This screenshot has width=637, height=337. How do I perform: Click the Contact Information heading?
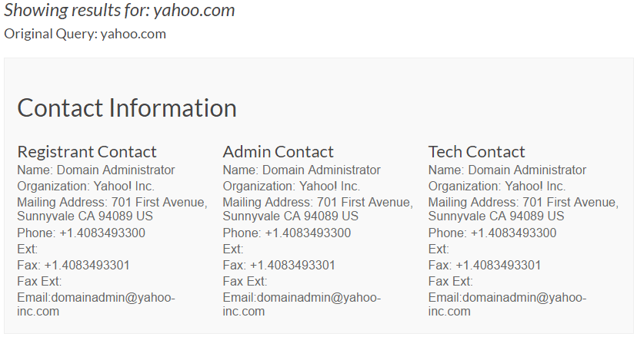point(127,108)
